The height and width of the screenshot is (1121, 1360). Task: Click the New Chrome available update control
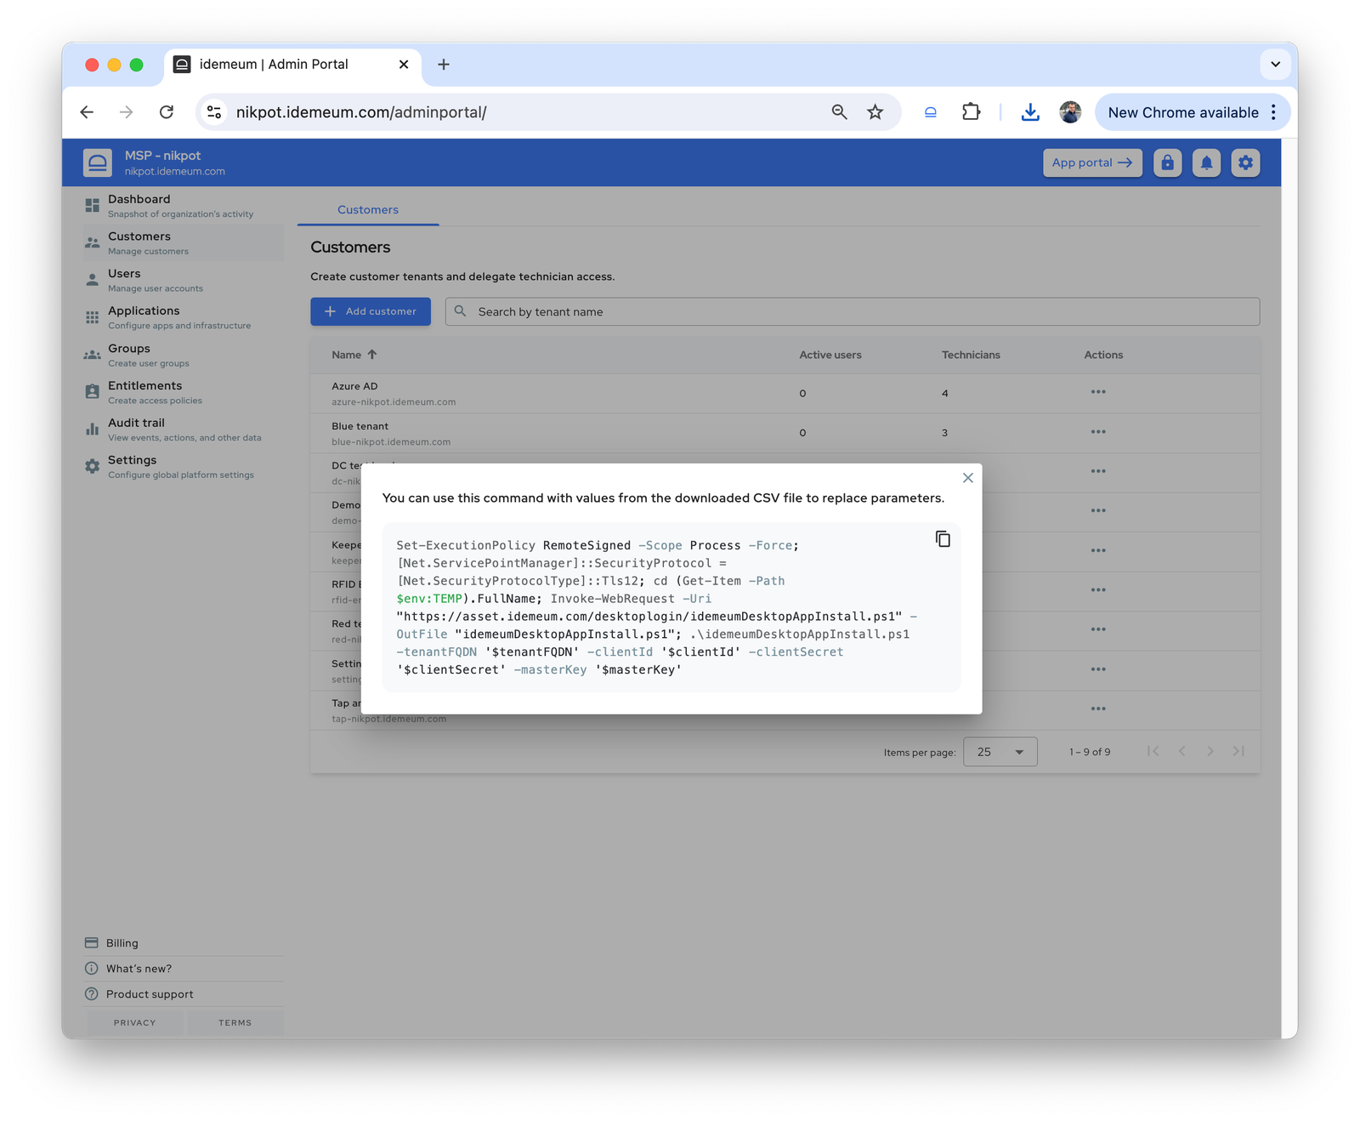tap(1185, 111)
